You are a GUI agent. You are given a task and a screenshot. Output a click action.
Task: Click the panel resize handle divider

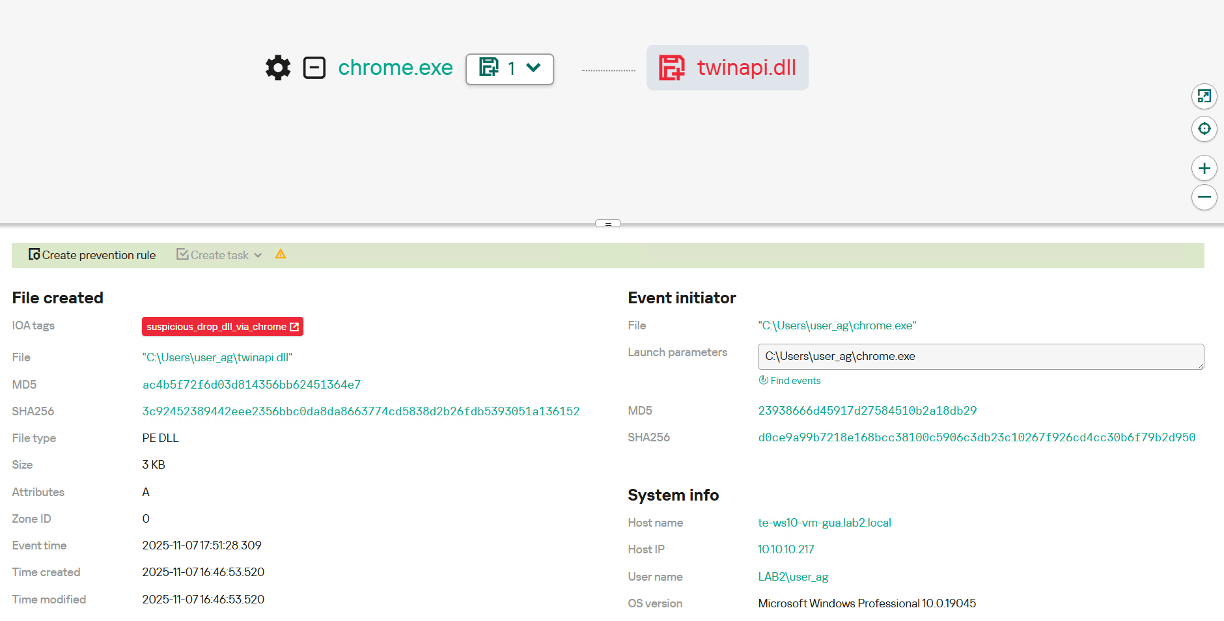click(x=608, y=223)
